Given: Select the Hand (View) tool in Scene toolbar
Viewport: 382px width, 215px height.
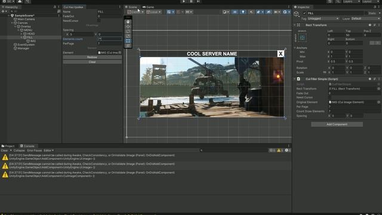Looking at the screenshot, I should click(x=128, y=21).
